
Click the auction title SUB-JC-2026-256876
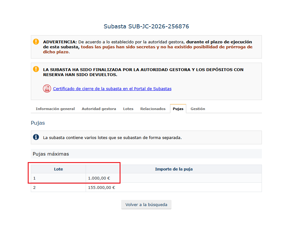(x=146, y=26)
